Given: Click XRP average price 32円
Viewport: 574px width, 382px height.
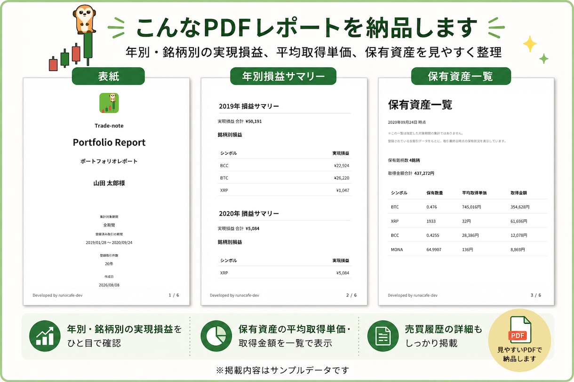Looking at the screenshot, I should pos(466,221).
